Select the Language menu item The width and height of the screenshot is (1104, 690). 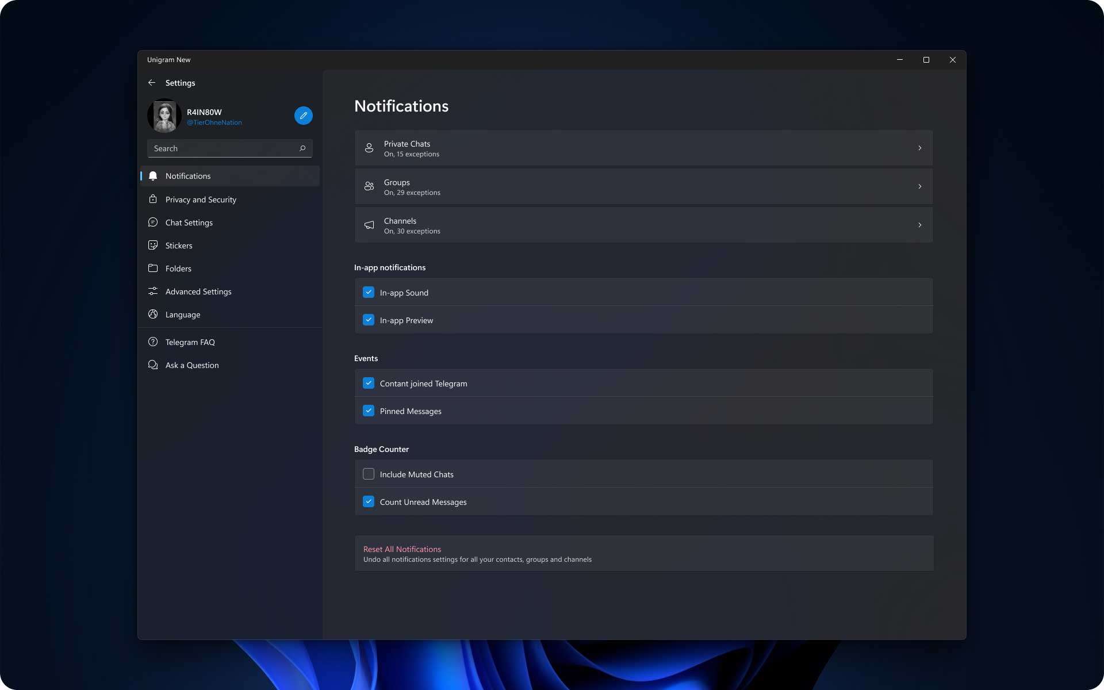coord(230,315)
